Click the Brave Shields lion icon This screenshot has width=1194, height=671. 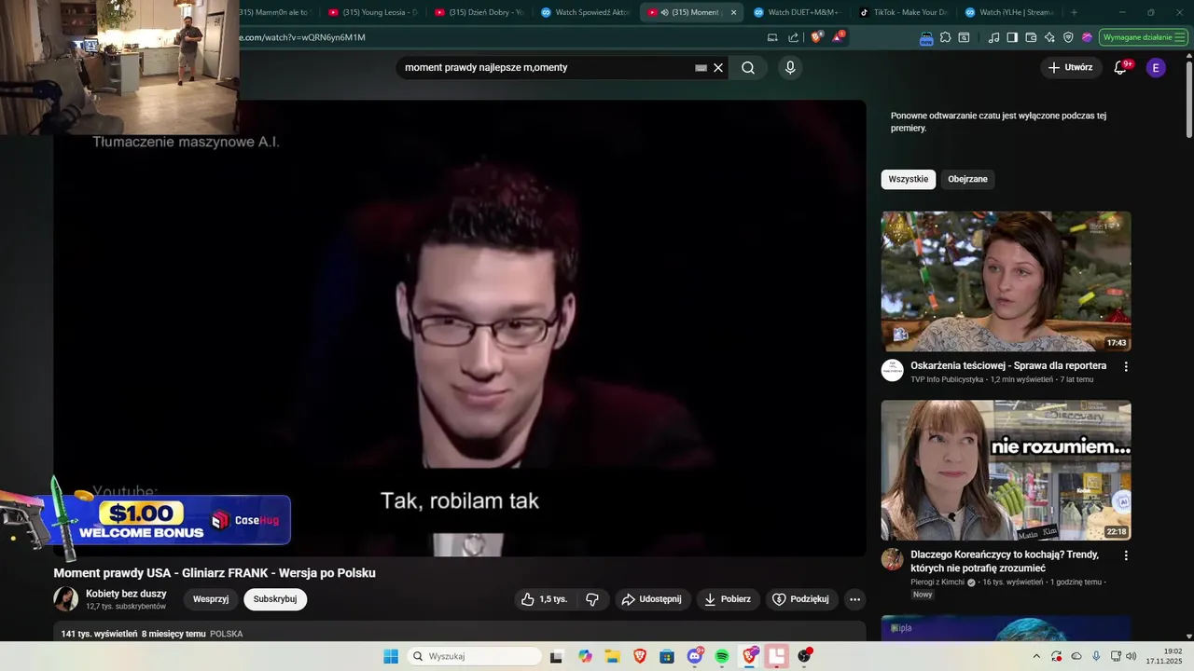point(816,37)
